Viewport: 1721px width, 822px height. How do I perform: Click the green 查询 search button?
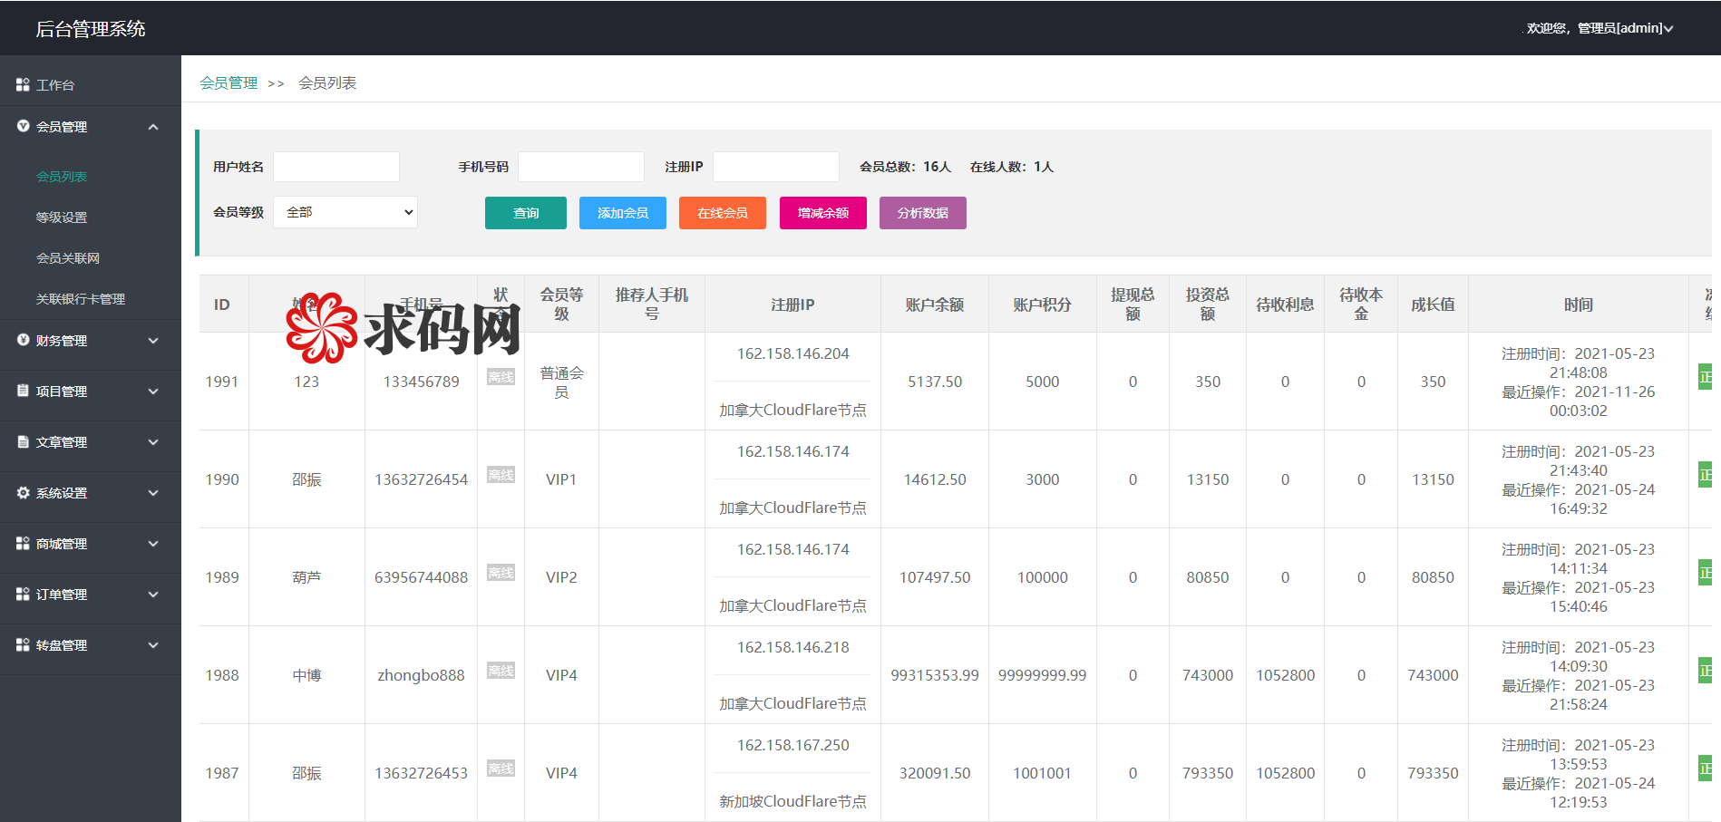(x=525, y=213)
